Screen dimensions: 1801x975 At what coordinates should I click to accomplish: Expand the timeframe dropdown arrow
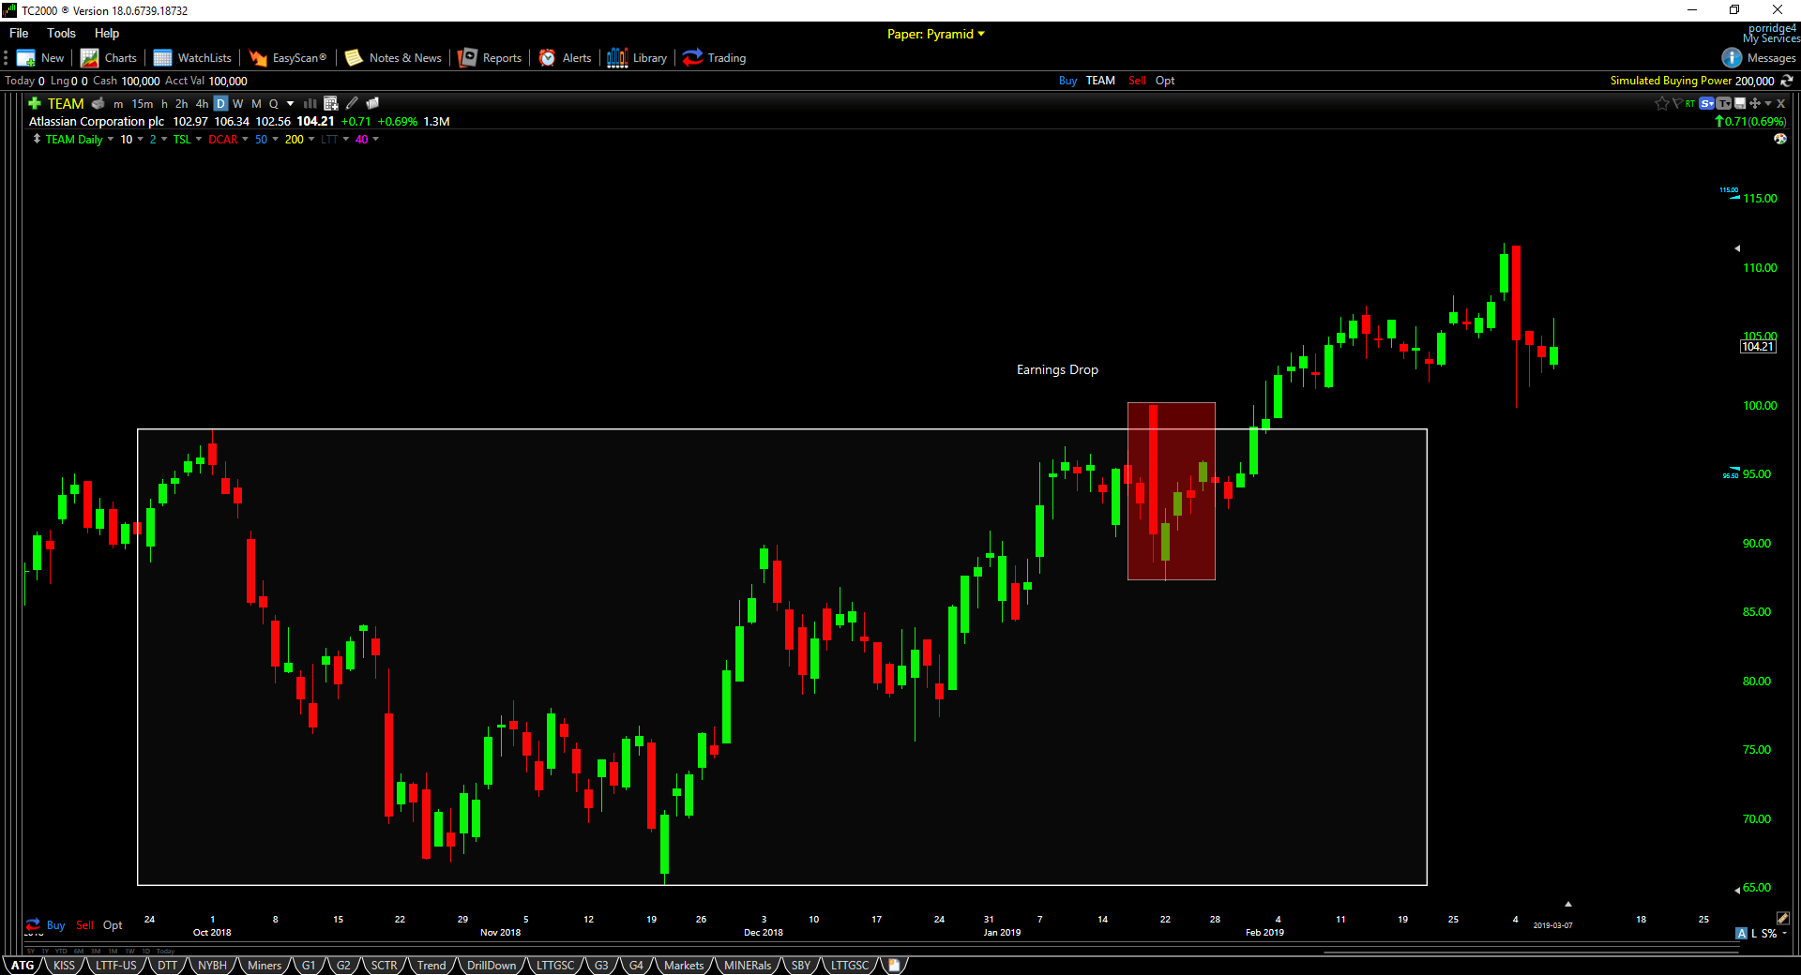pos(290,104)
